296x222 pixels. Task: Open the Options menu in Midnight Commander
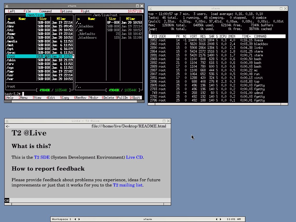[x=66, y=11]
